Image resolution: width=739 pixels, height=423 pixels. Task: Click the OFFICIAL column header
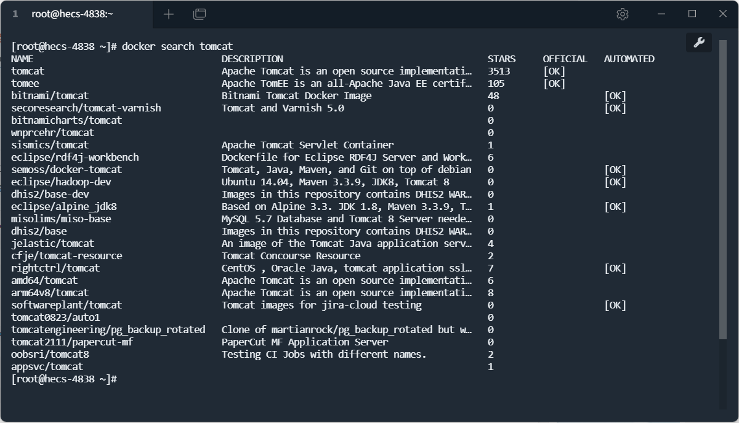point(565,59)
